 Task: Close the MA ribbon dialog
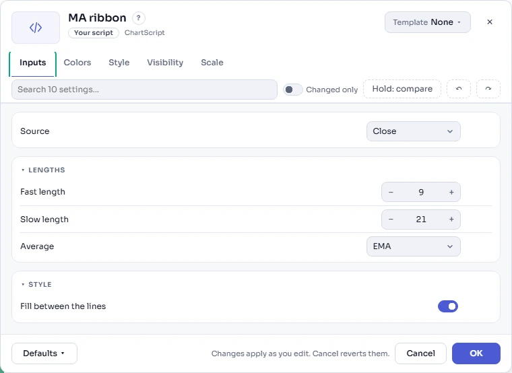pyautogui.click(x=490, y=22)
